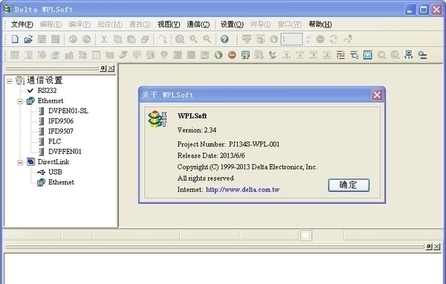This screenshot has width=446, height=284.
Task: Click the Copyright Delta Electronics line
Action: [248, 167]
